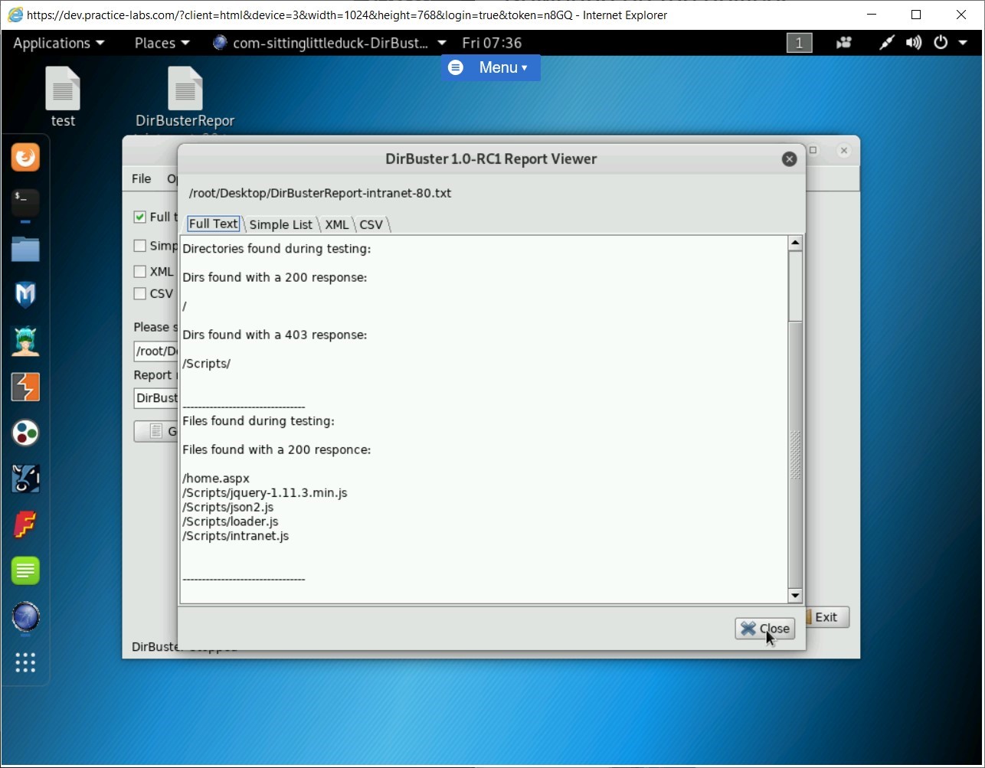Image resolution: width=985 pixels, height=768 pixels.
Task: Show all applications with the grid icon
Action: tap(25, 662)
